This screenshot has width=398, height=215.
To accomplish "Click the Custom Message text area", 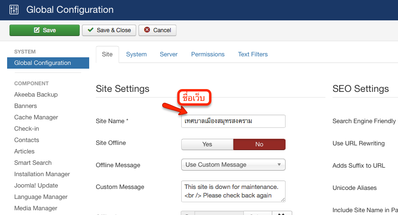I will (x=233, y=191).
